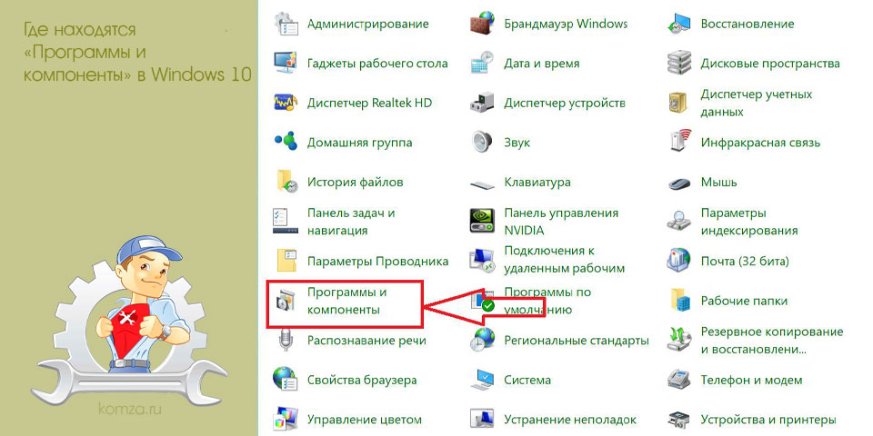
Task: Select the Региональные стандарты link
Action: pyautogui.click(x=577, y=341)
